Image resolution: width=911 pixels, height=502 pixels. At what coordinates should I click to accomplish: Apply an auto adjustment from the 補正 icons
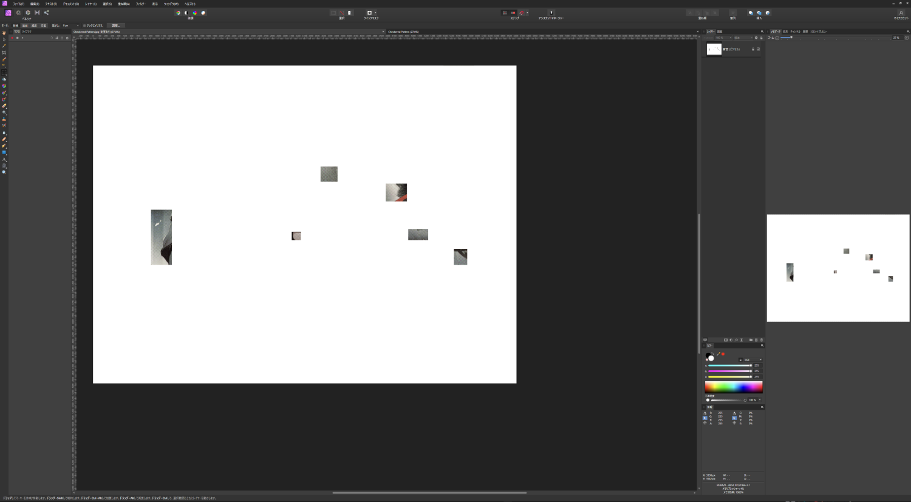[178, 12]
